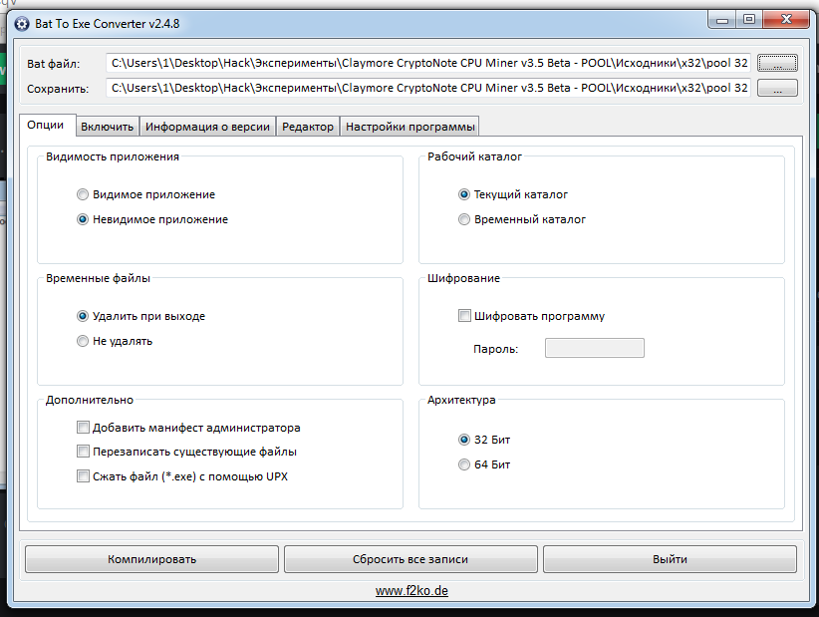This screenshot has height=617, width=819.
Task: Select 64 Бит architecture
Action: pyautogui.click(x=464, y=464)
